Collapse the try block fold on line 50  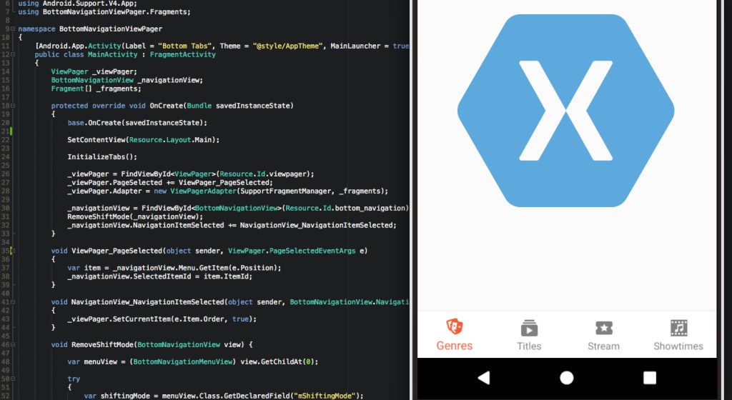point(13,379)
